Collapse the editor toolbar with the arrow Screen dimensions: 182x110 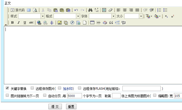click(x=5, y=25)
